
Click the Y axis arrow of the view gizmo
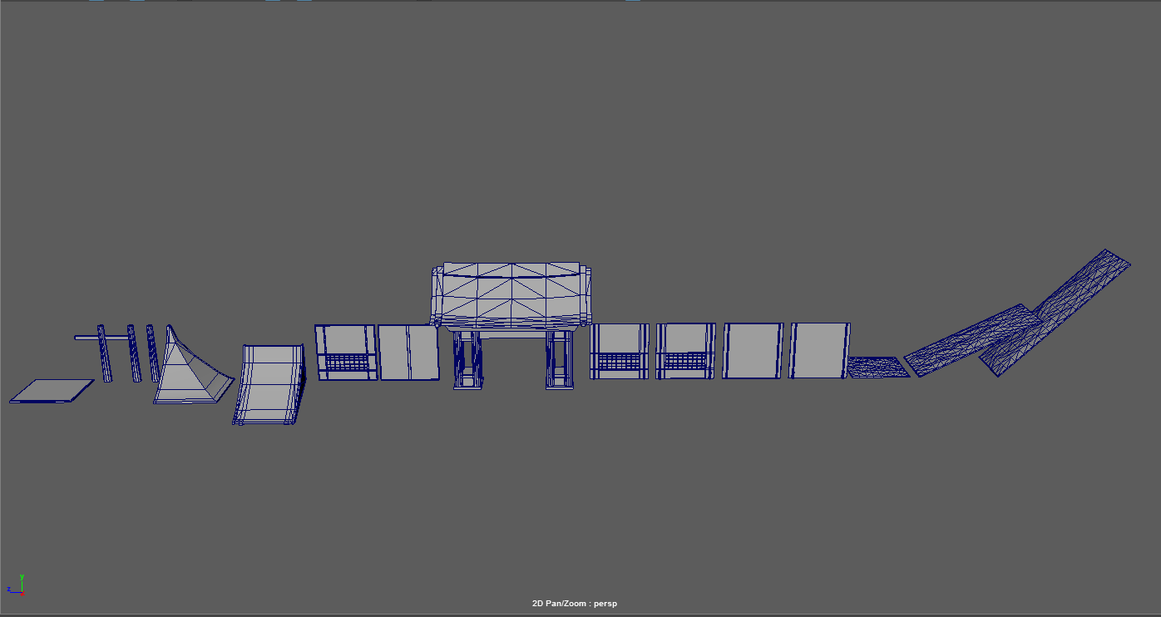(22, 582)
